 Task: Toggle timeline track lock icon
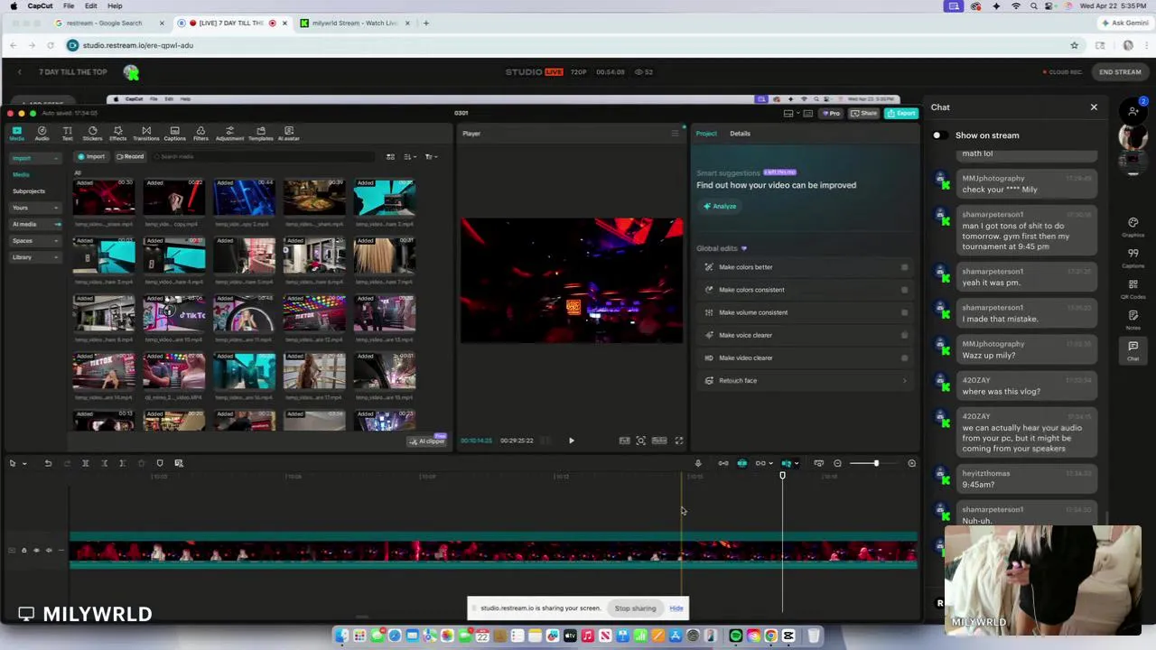24,550
